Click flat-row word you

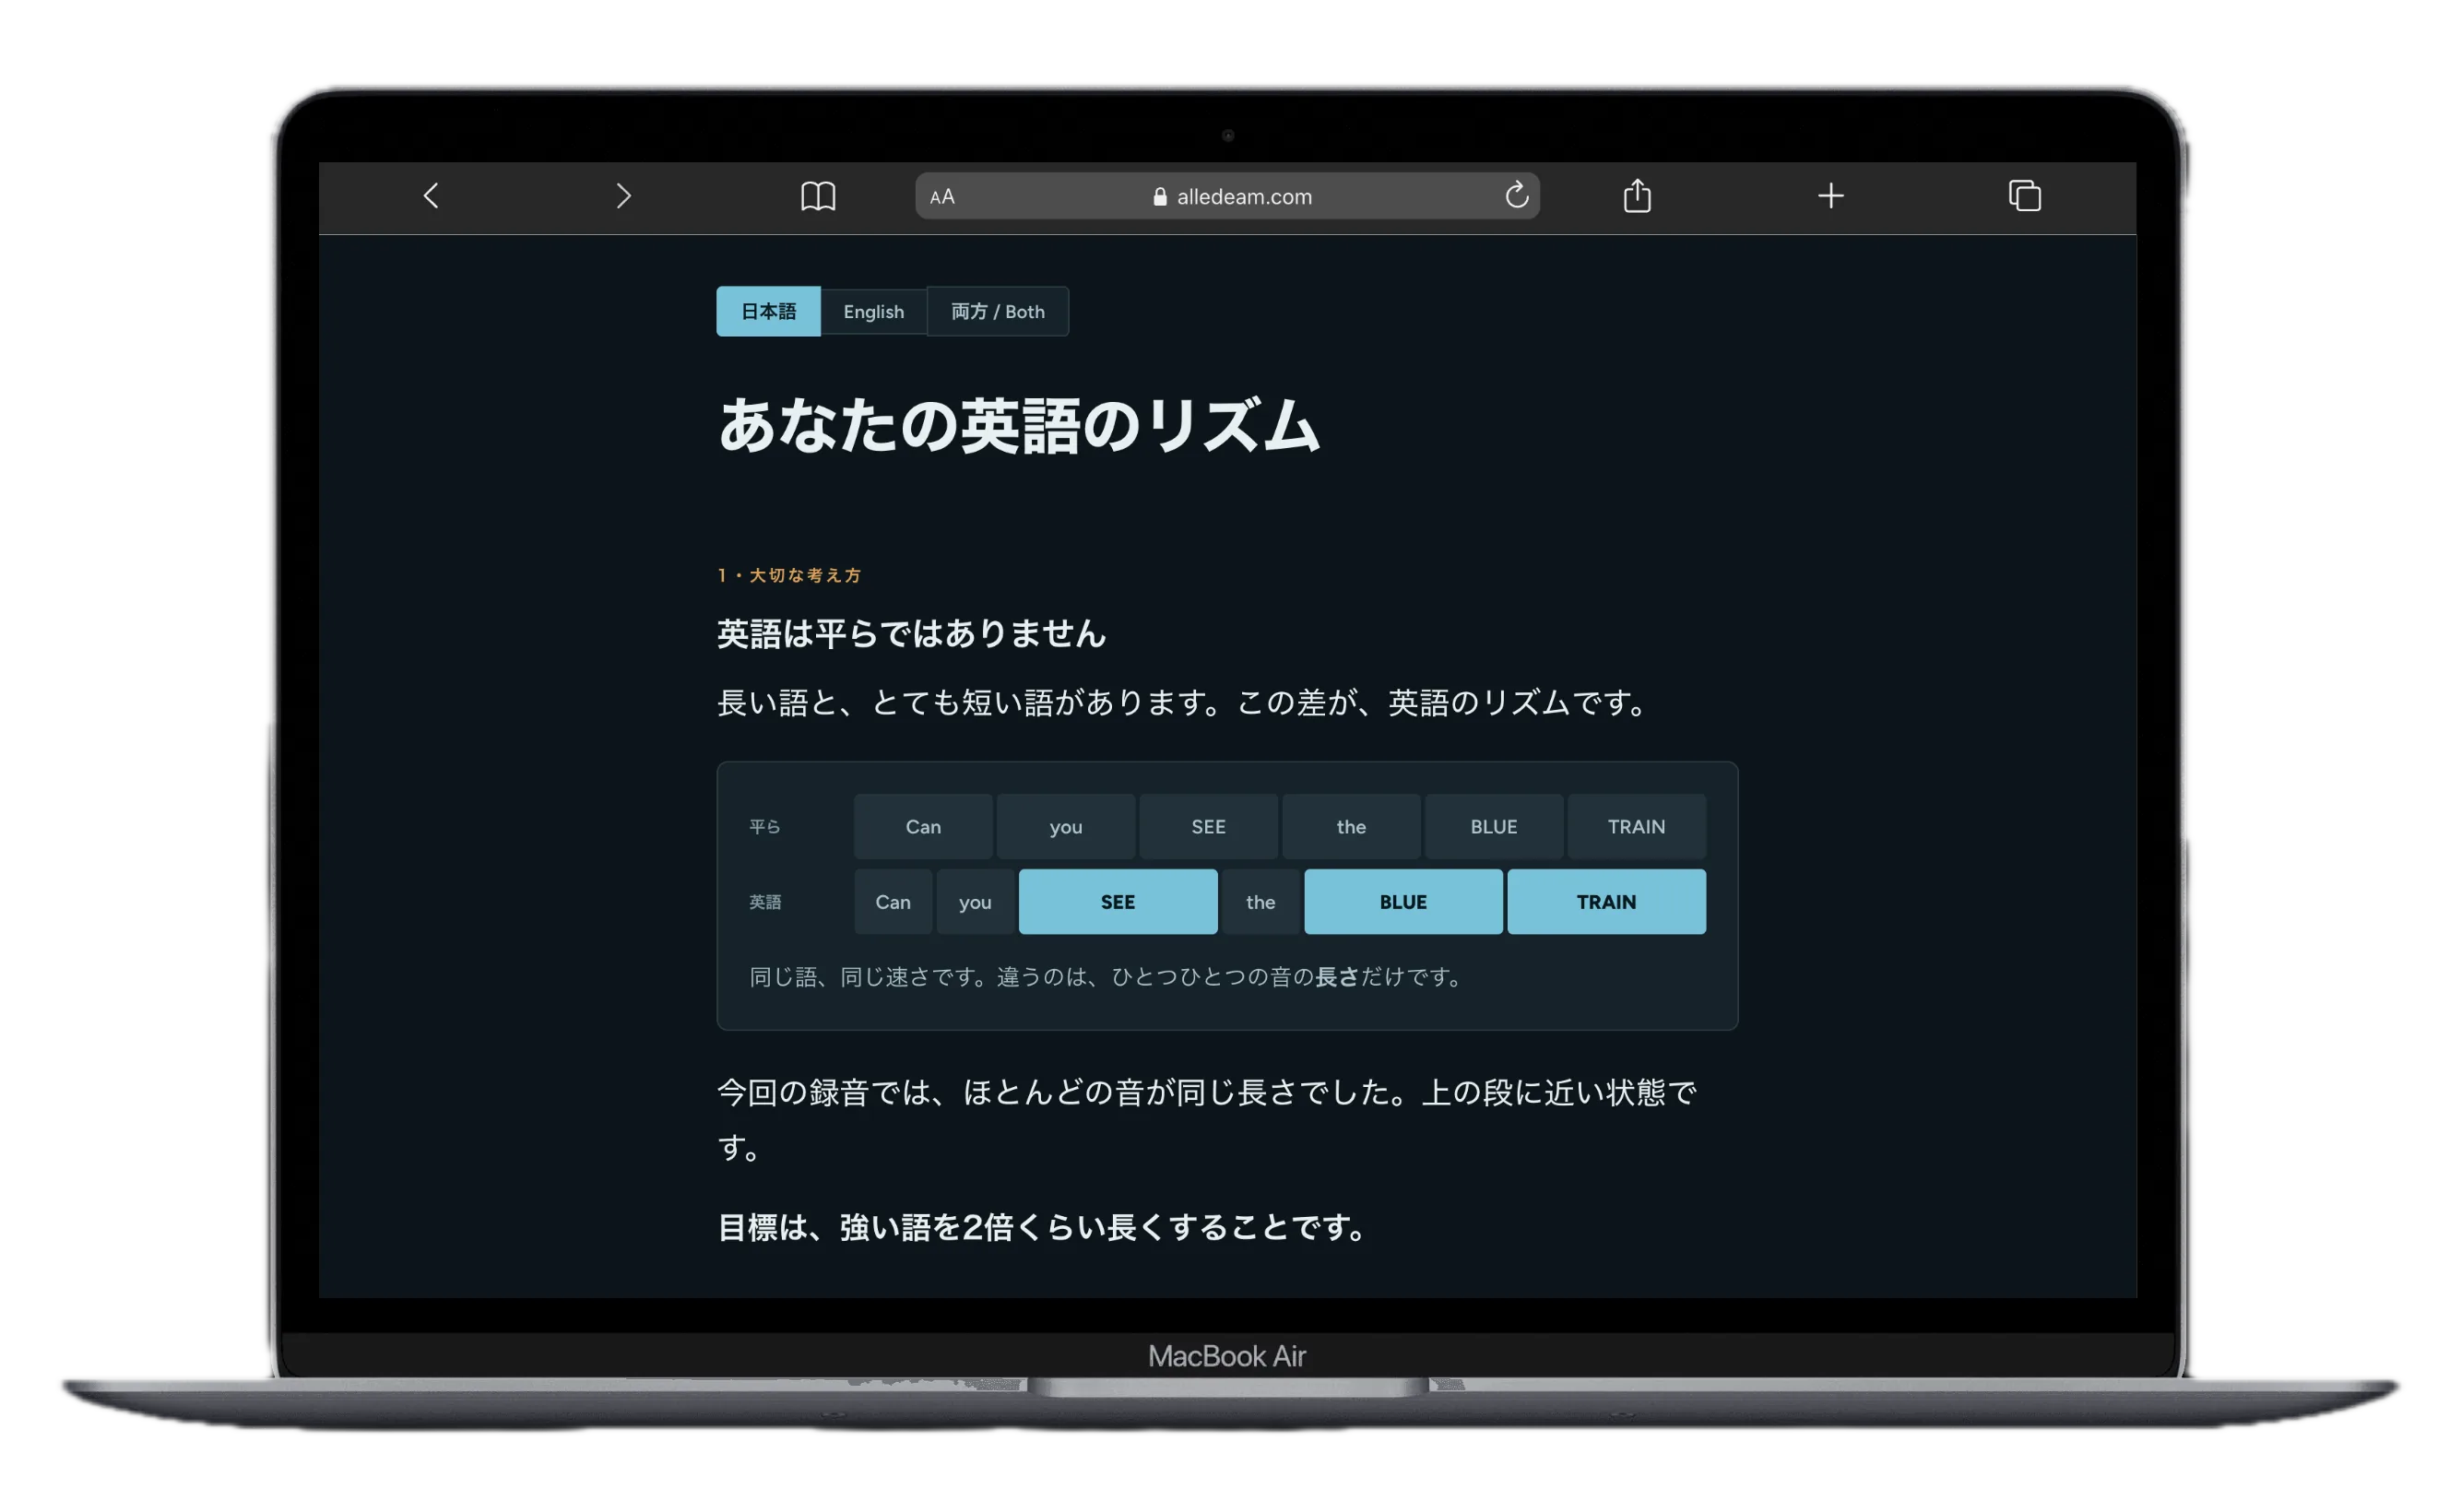pos(1066,826)
